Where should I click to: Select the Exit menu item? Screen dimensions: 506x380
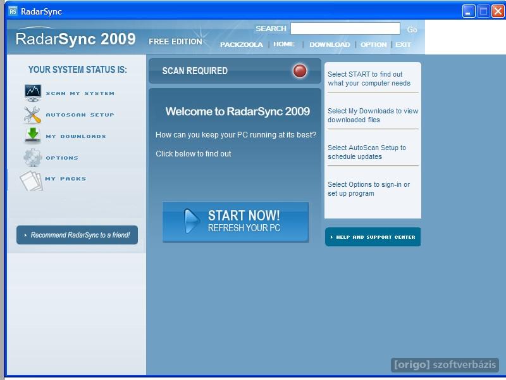(403, 44)
